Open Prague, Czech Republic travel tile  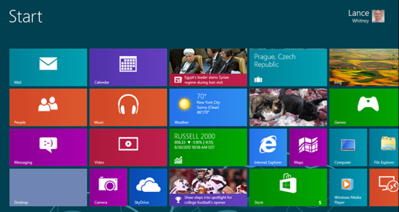tap(288, 67)
